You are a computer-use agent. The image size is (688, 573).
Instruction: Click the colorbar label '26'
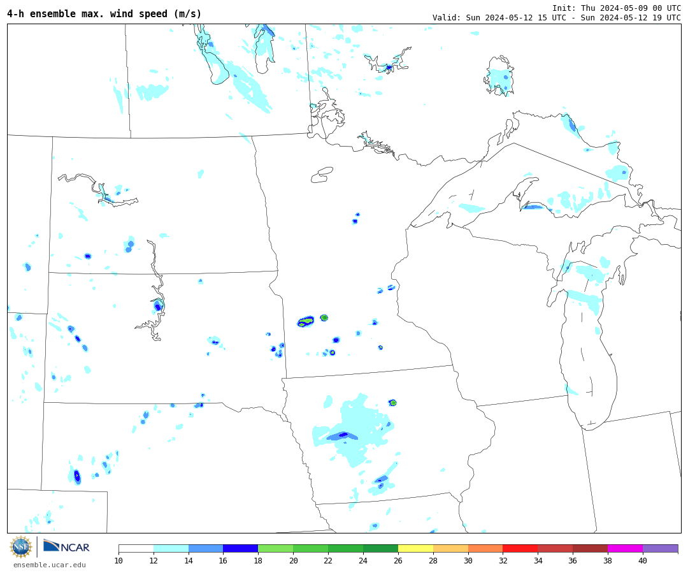(x=398, y=561)
